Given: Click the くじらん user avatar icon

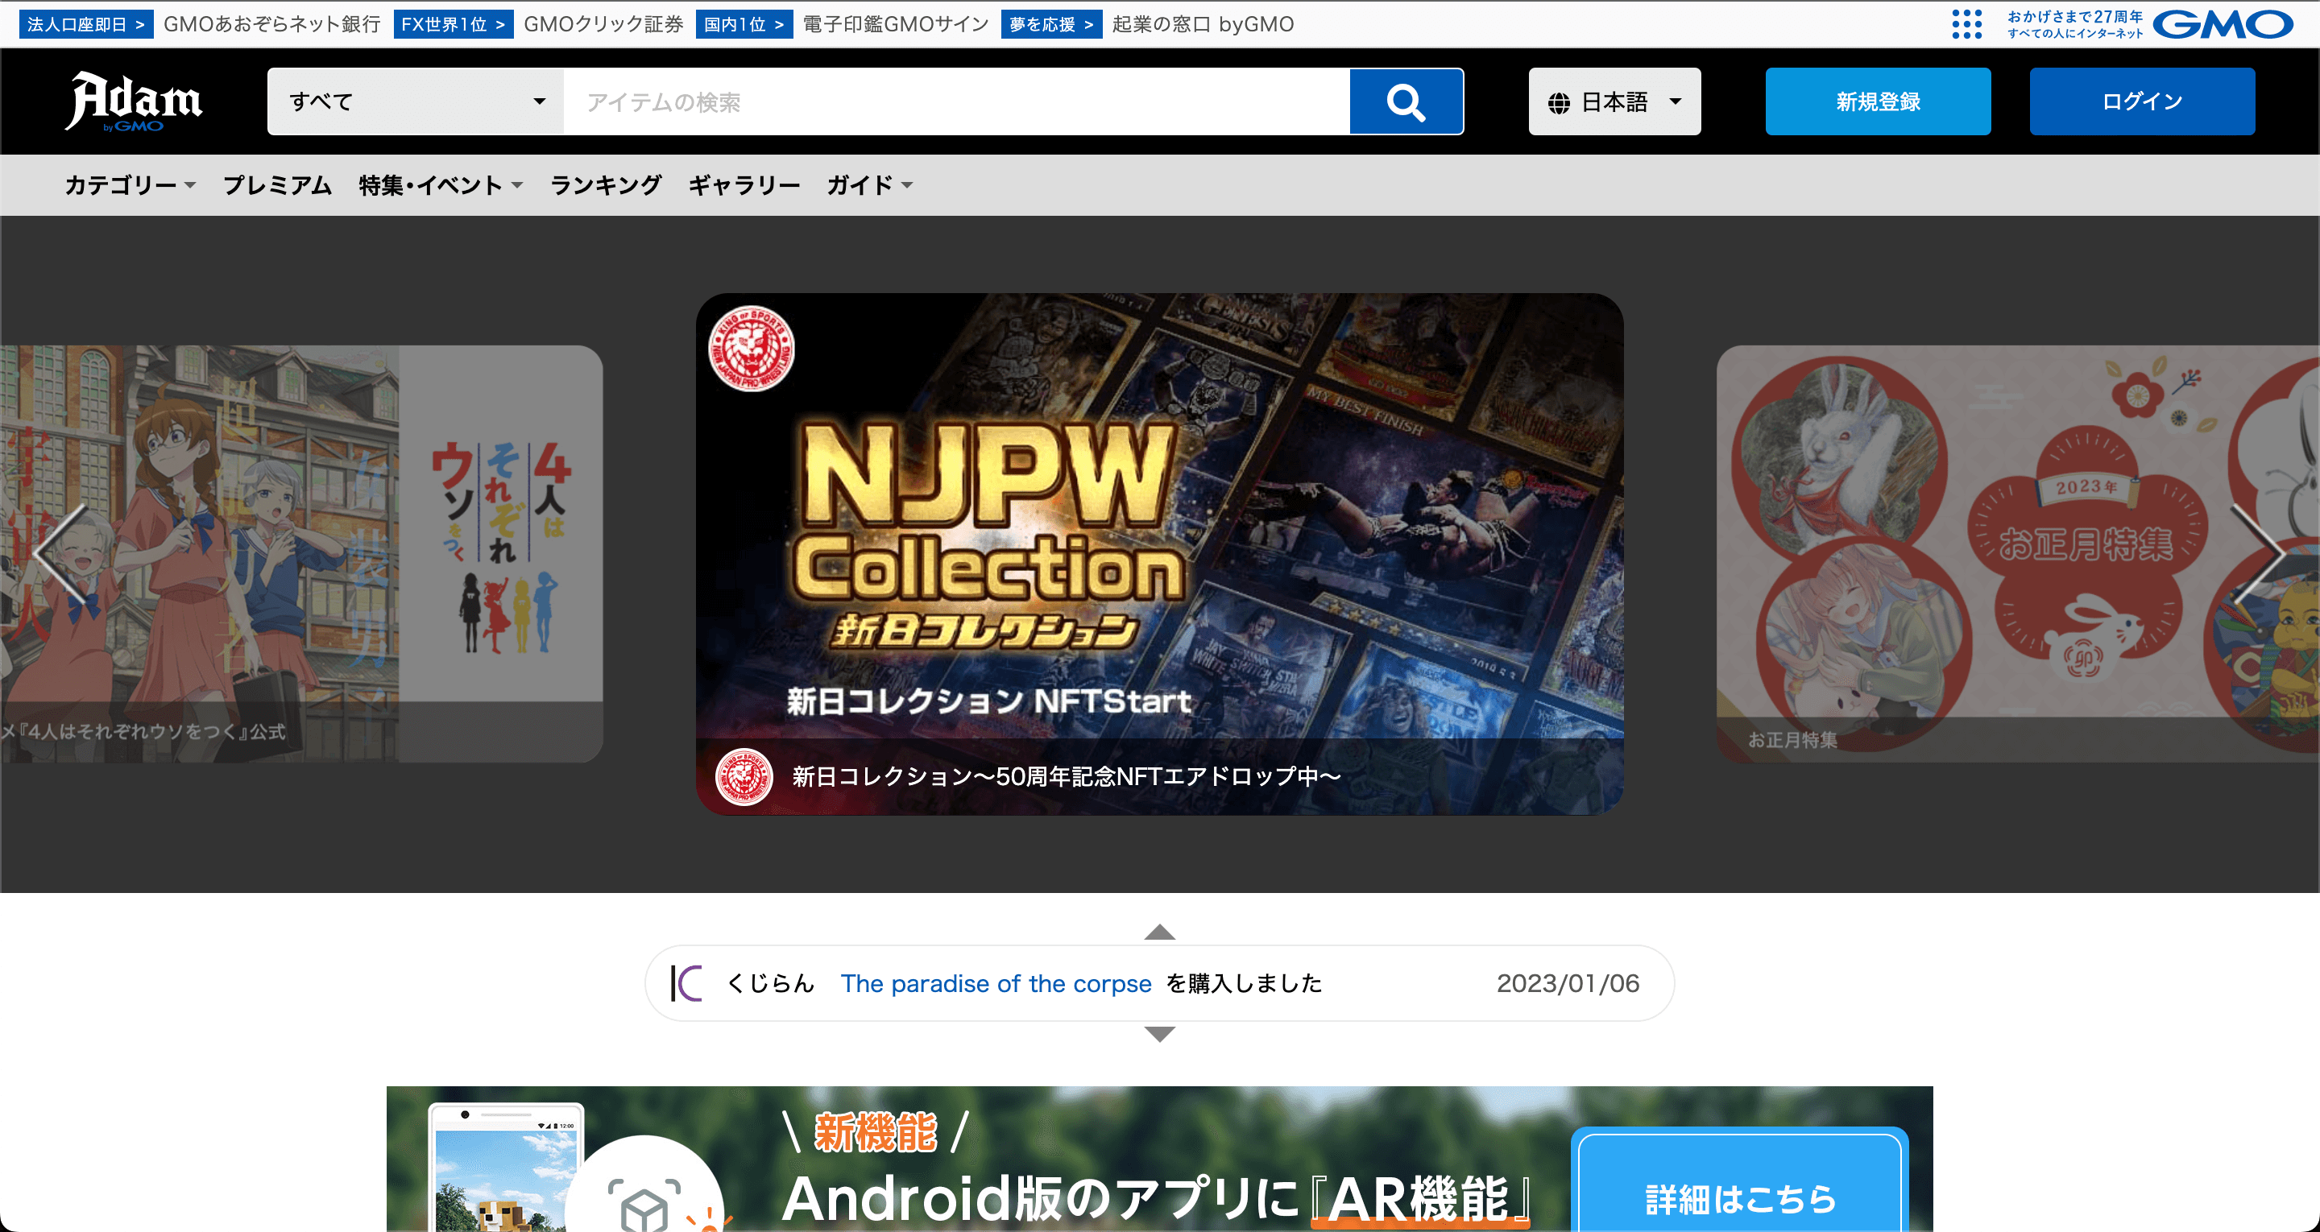Looking at the screenshot, I should pyautogui.click(x=686, y=983).
